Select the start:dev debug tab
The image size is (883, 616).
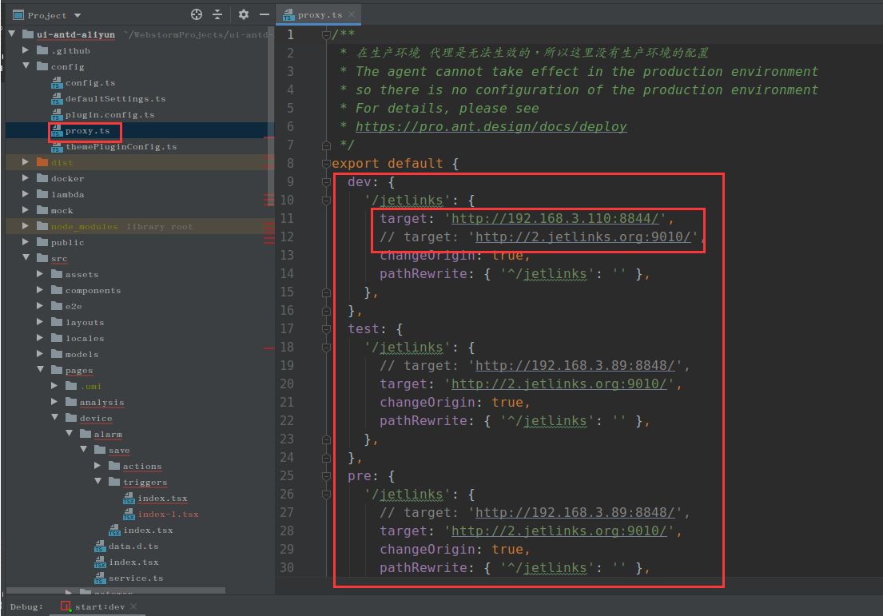pyautogui.click(x=99, y=606)
